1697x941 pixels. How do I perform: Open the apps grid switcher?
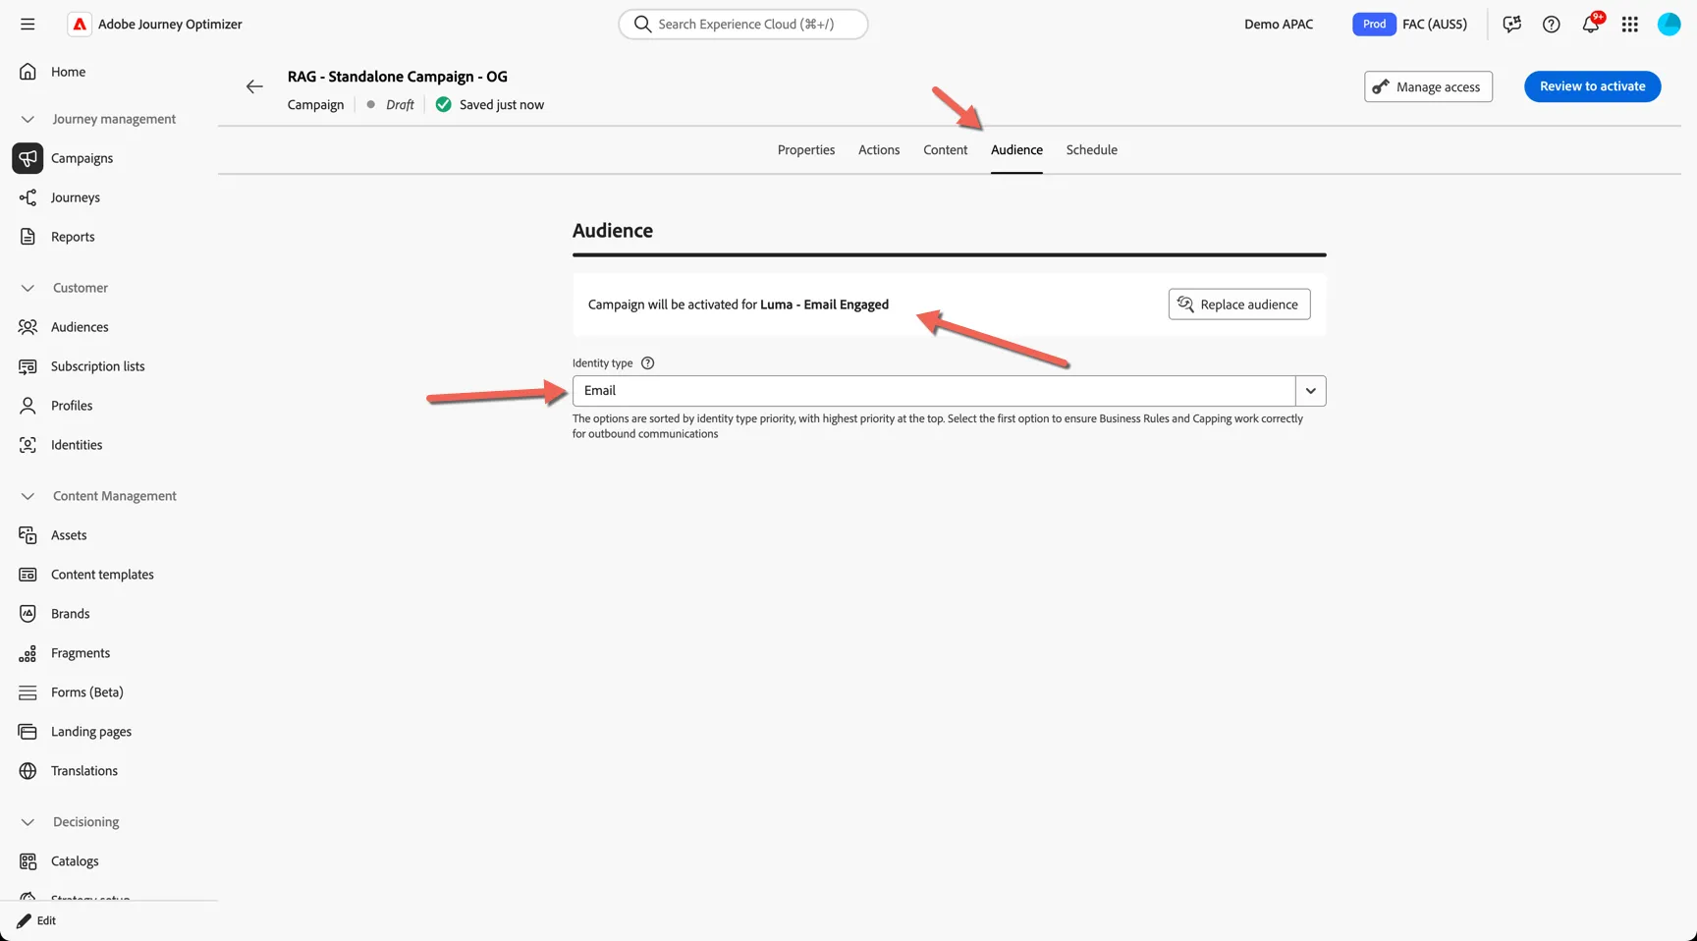(x=1630, y=24)
